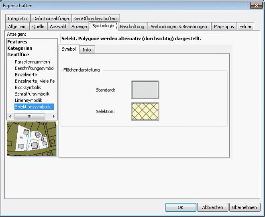
Task: Confirm with the OK button
Action: click(180, 207)
